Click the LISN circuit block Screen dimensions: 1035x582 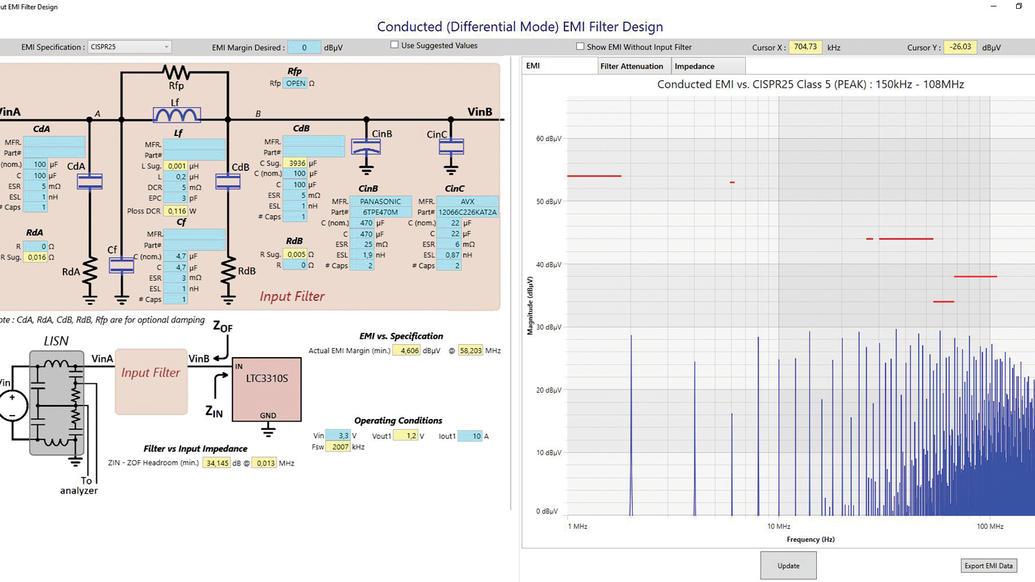(x=57, y=402)
